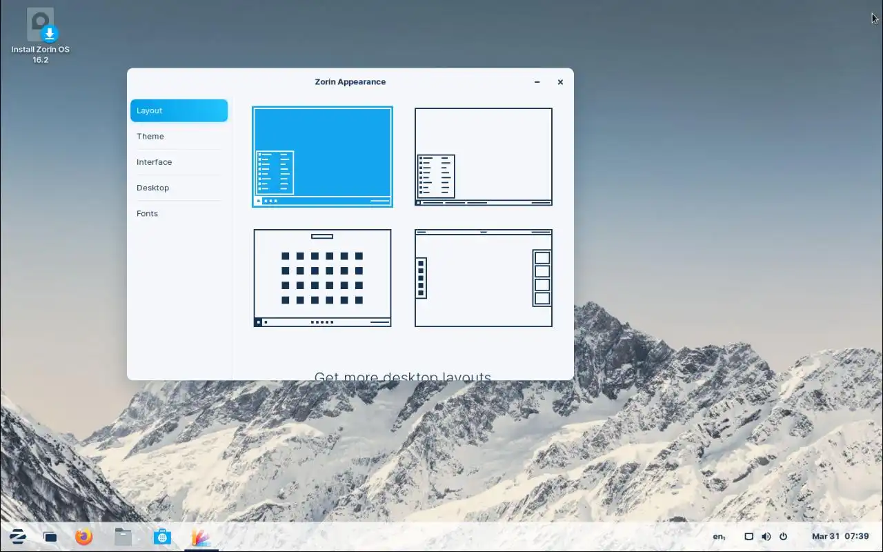Open the Software store icon in taskbar
883x552 pixels.
pyautogui.click(x=162, y=537)
